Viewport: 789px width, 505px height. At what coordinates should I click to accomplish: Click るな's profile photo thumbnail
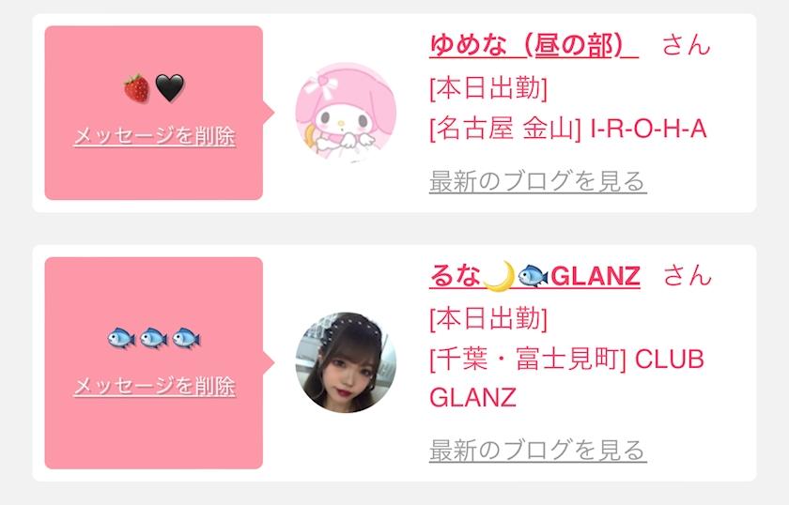pos(346,362)
